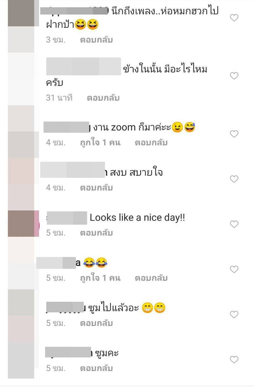The image size is (254, 387).
Task: Heart the 'สงบ สบายใจ' comment
Action: (234, 179)
